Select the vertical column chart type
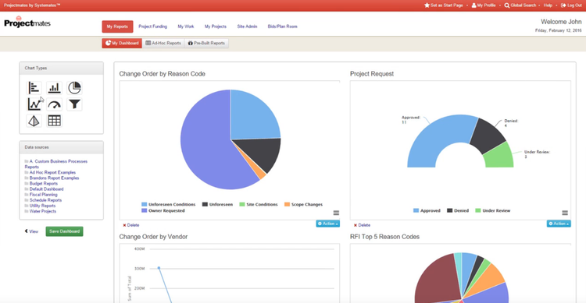The image size is (586, 303). [x=54, y=88]
